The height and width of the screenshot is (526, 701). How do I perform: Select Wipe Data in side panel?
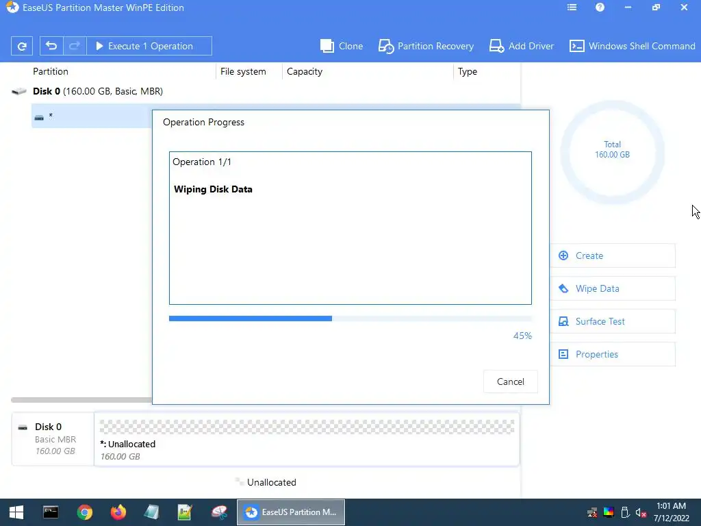pos(613,288)
